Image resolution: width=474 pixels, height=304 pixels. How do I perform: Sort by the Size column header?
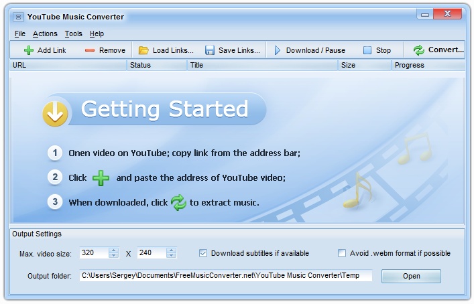[365, 65]
